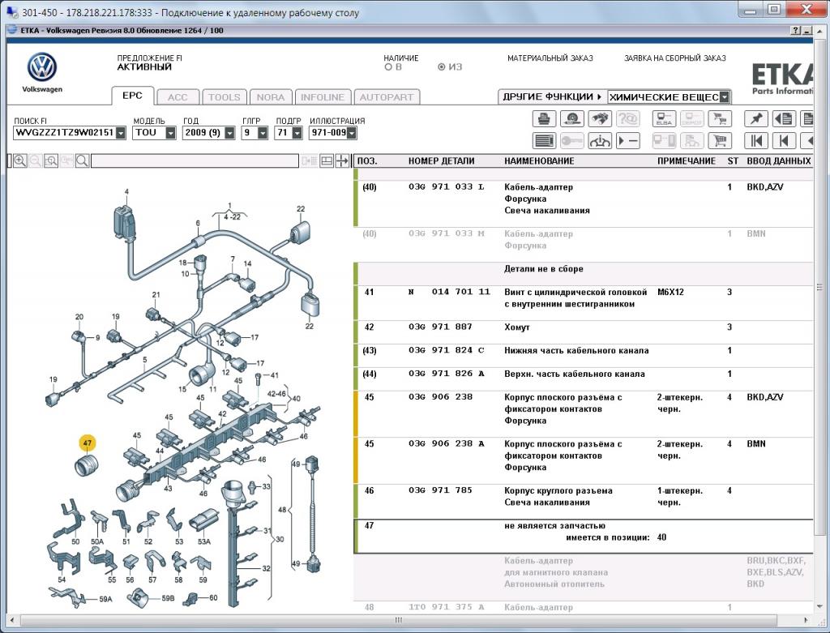
Task: Open the ГЛГР dropdown
Action: click(x=263, y=133)
